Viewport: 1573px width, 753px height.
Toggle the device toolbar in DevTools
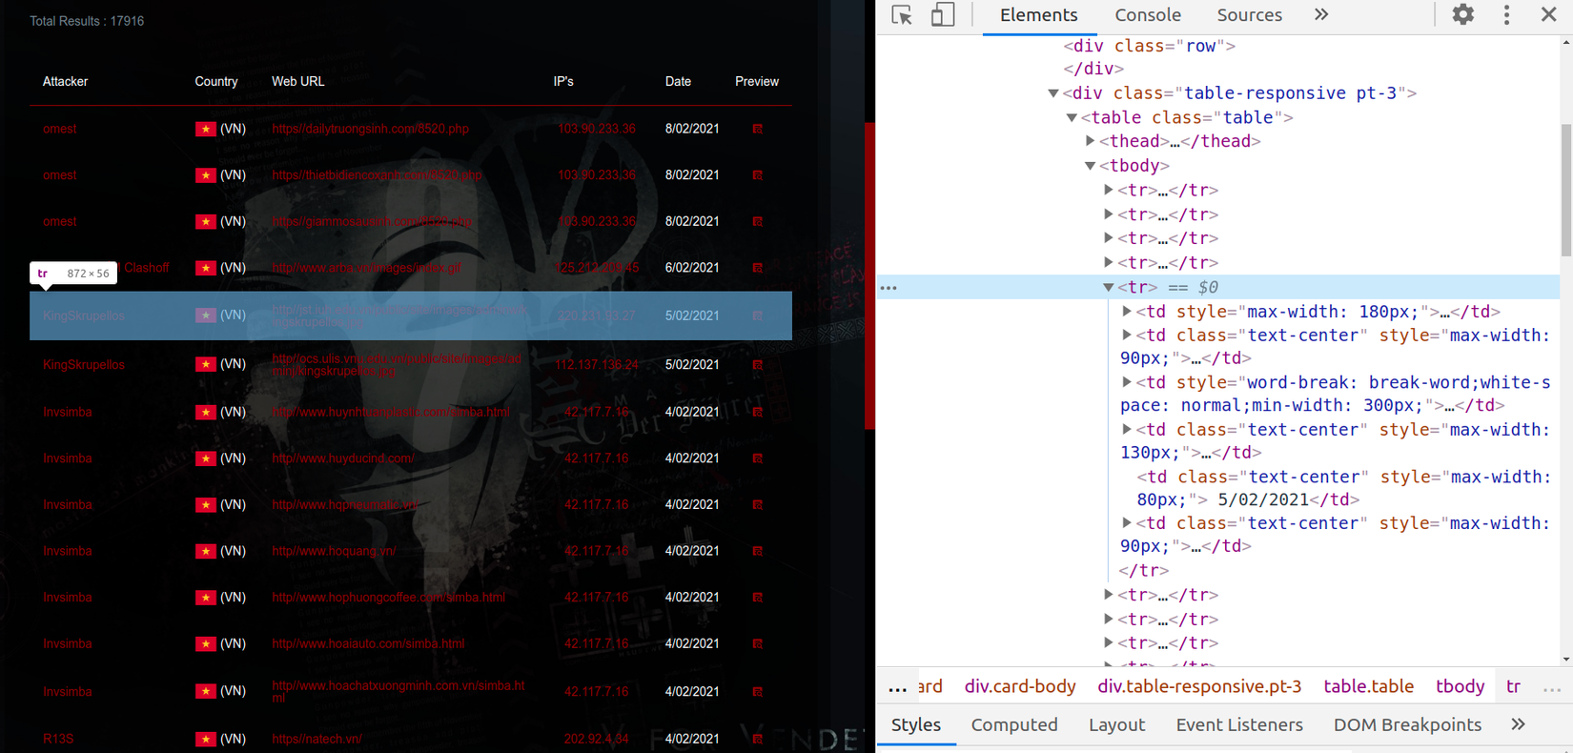point(943,15)
